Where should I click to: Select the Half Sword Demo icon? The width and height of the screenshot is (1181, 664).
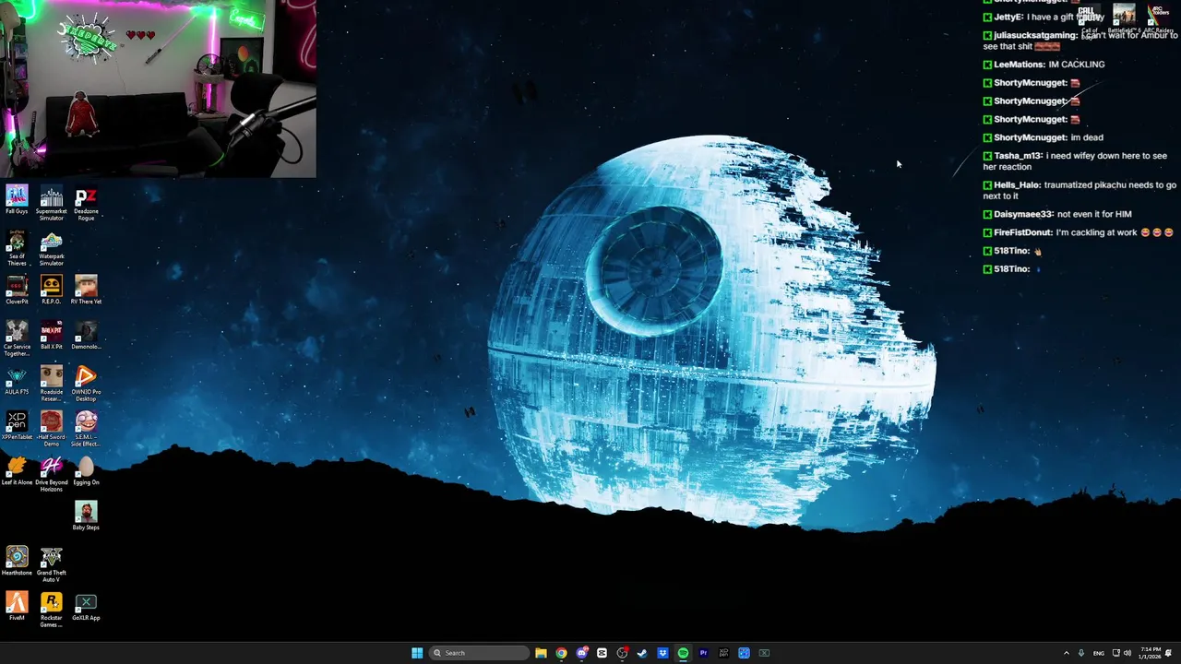point(52,430)
